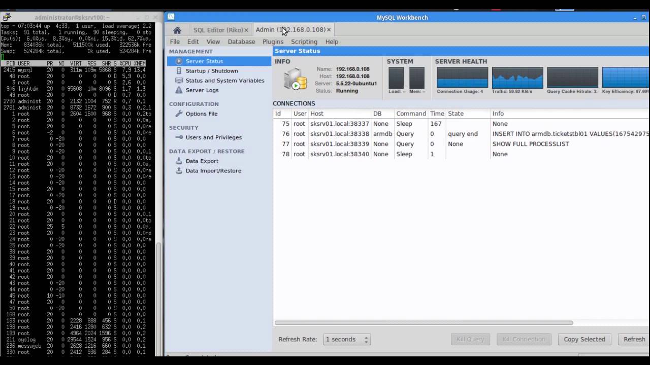Open the MySQL Workbench home tab

coord(177,30)
